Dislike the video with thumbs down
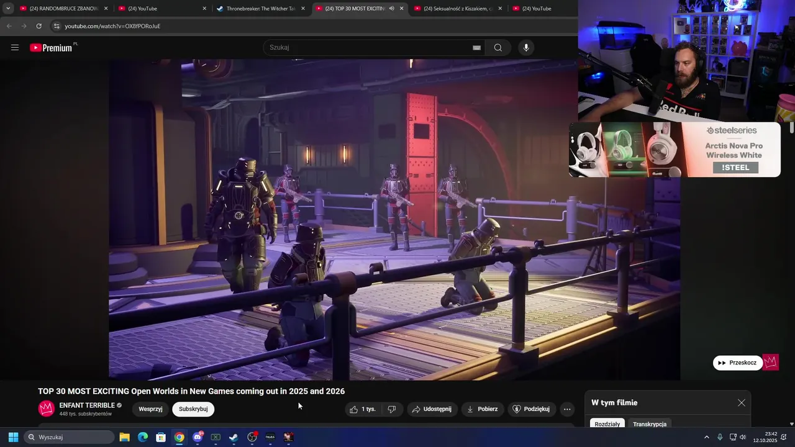The image size is (795, 447). pos(392,409)
